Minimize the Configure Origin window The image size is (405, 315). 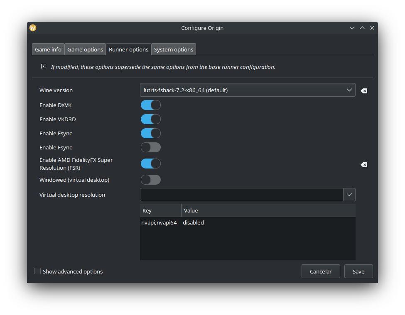(x=352, y=28)
